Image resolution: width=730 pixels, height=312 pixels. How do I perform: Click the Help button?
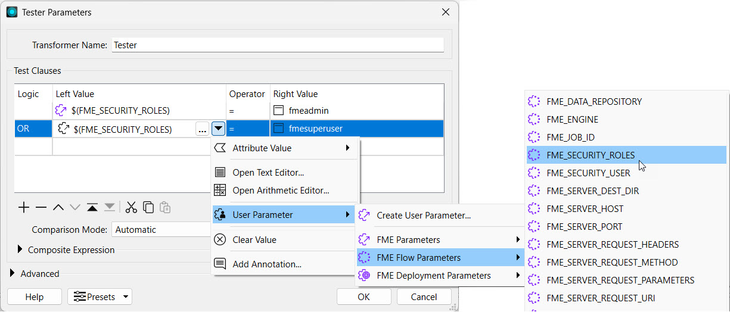tap(35, 297)
